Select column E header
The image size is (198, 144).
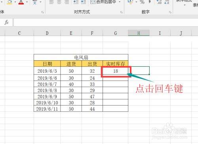pyautogui.click(x=71, y=33)
